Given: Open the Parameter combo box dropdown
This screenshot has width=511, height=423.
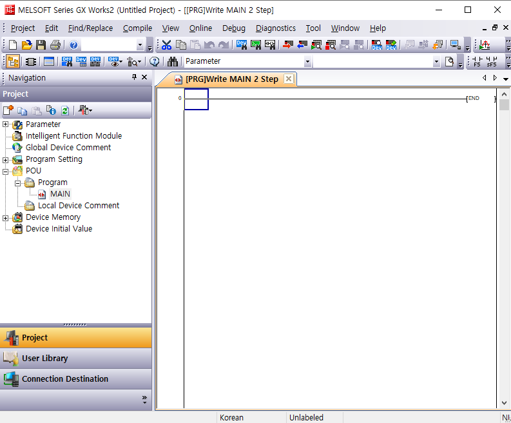Looking at the screenshot, I should (x=307, y=61).
